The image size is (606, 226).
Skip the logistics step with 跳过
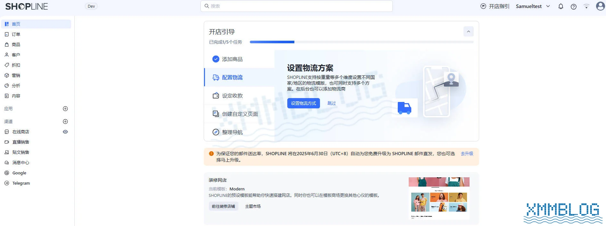coord(332,103)
